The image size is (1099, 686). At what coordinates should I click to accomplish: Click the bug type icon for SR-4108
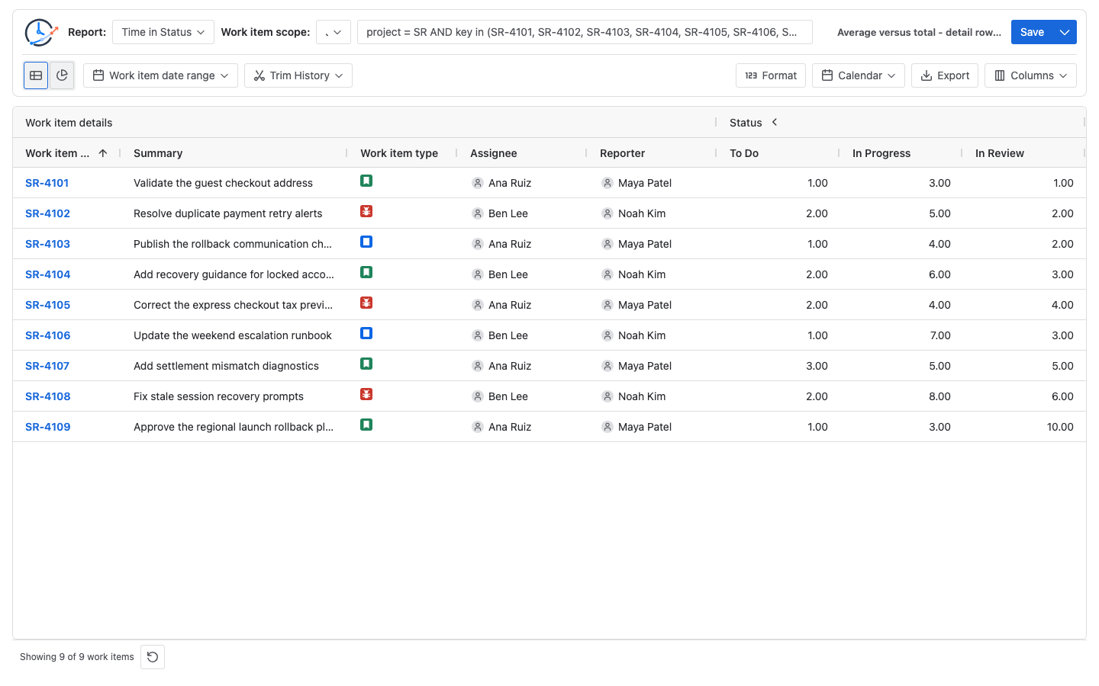click(x=366, y=394)
